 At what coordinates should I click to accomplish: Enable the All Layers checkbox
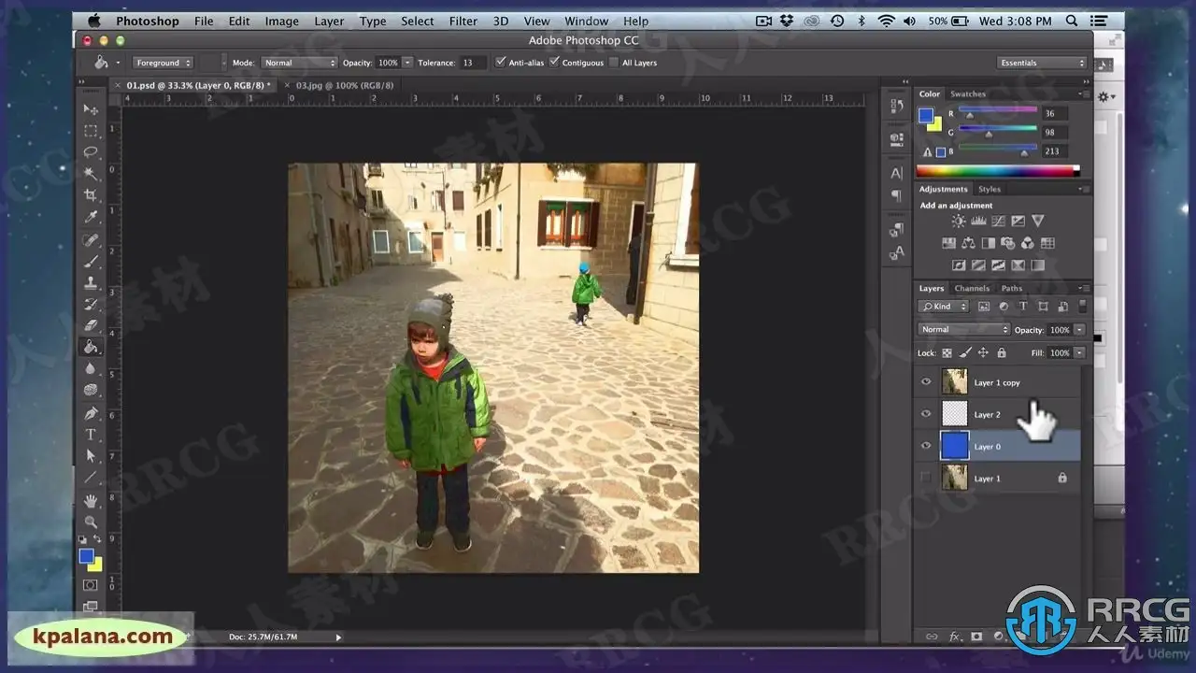[x=613, y=63]
